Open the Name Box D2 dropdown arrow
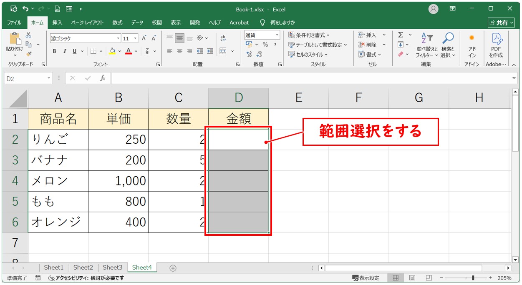 [49, 78]
